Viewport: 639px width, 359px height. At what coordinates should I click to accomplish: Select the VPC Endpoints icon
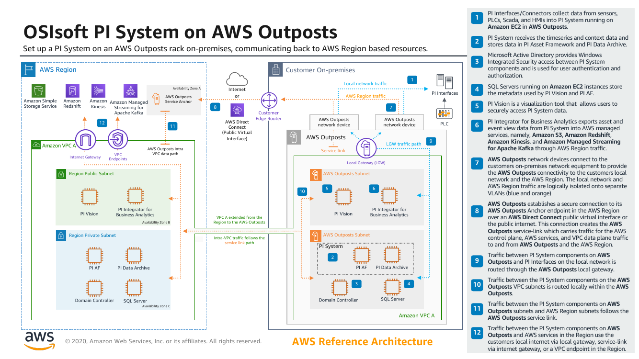(x=117, y=140)
